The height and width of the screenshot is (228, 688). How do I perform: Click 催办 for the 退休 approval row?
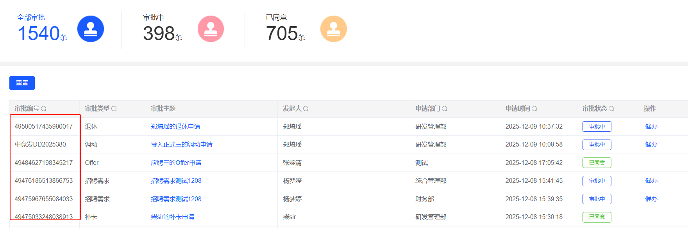[x=651, y=126]
